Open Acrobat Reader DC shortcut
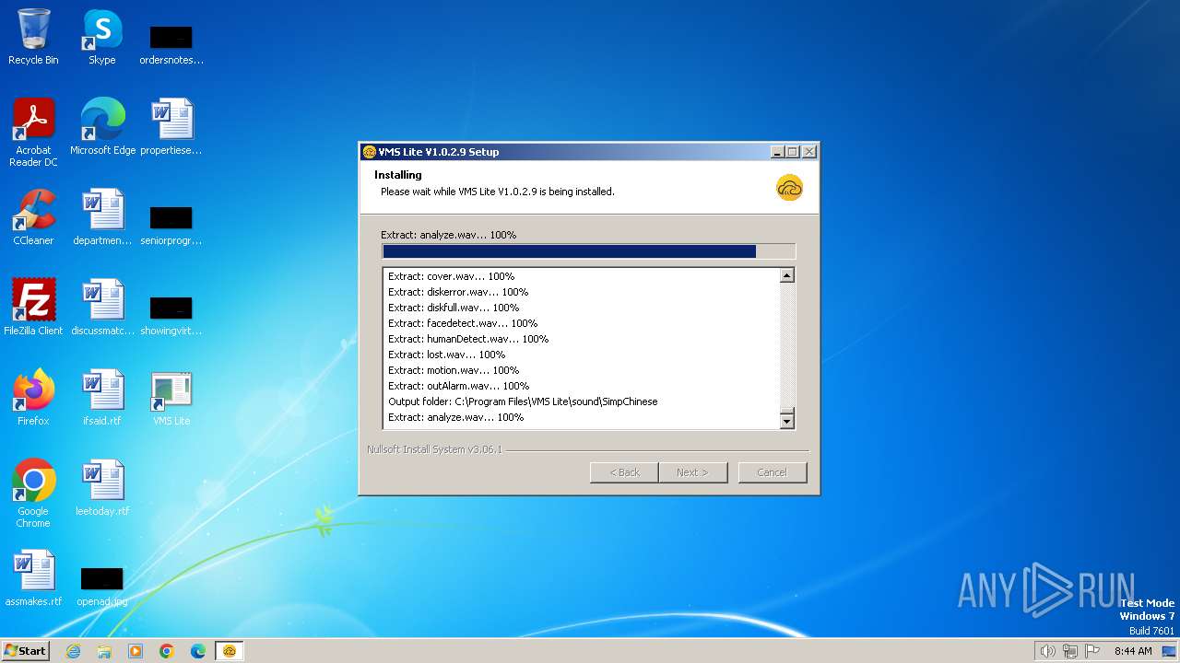 click(33, 133)
